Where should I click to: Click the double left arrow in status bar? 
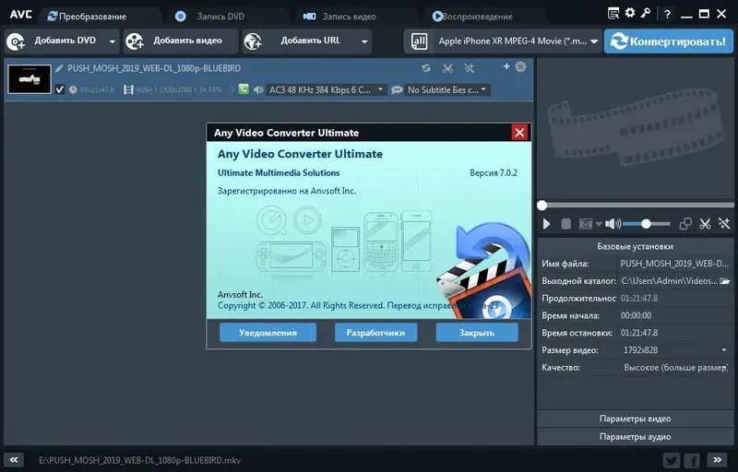(x=14, y=460)
